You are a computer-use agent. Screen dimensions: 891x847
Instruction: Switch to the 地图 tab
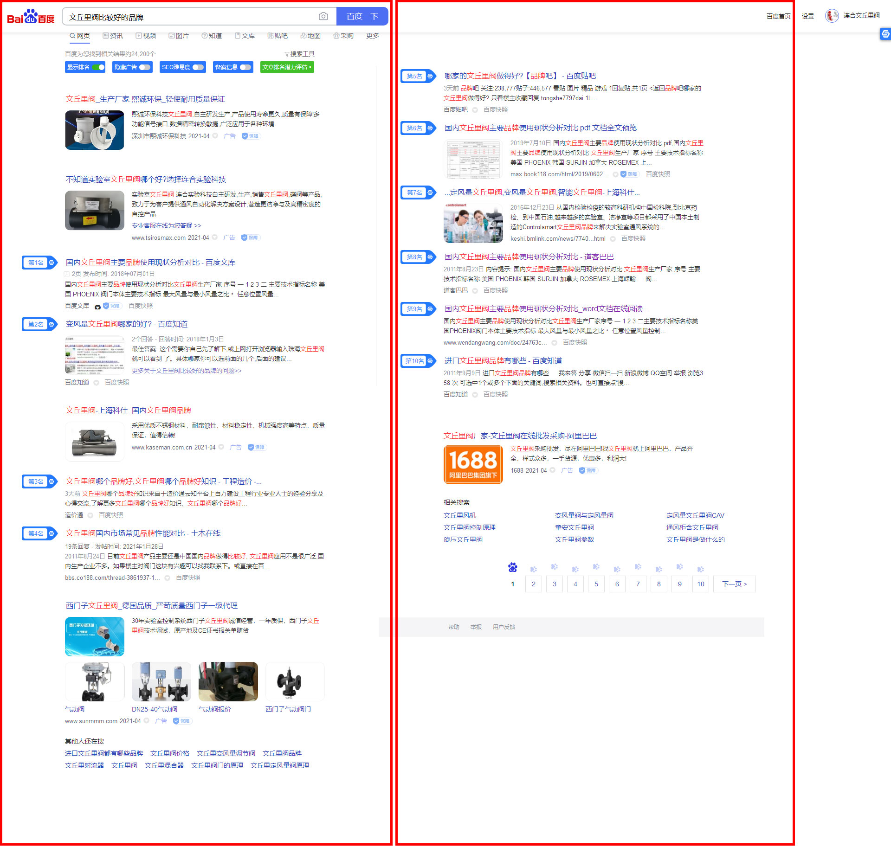point(310,36)
